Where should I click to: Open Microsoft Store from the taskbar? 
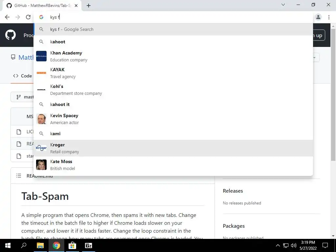[x=72, y=245]
